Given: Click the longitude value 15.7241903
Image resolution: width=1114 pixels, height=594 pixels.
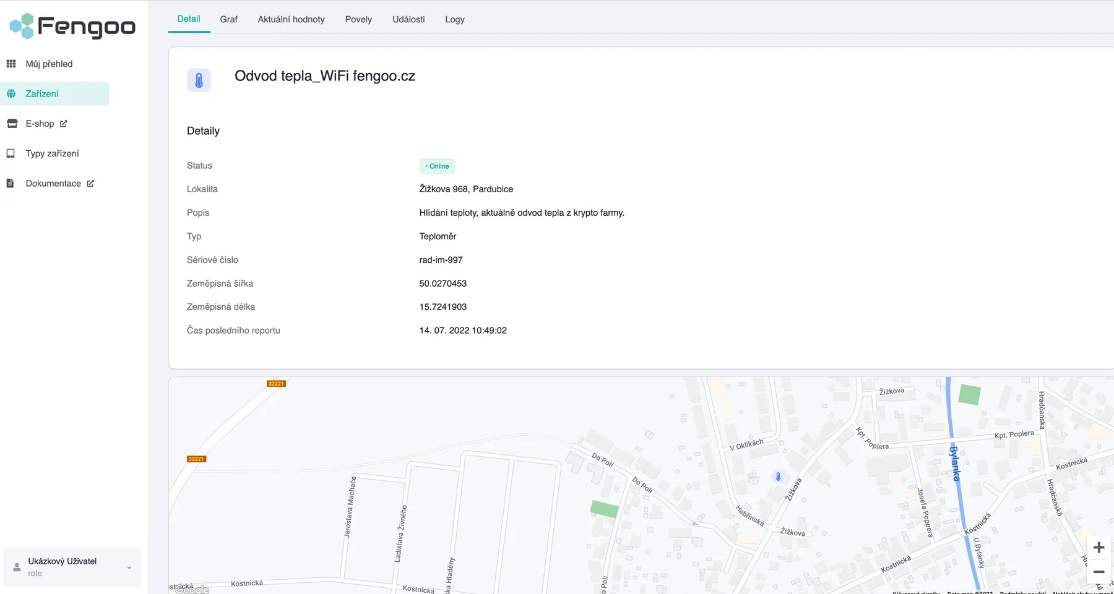Looking at the screenshot, I should tap(443, 307).
